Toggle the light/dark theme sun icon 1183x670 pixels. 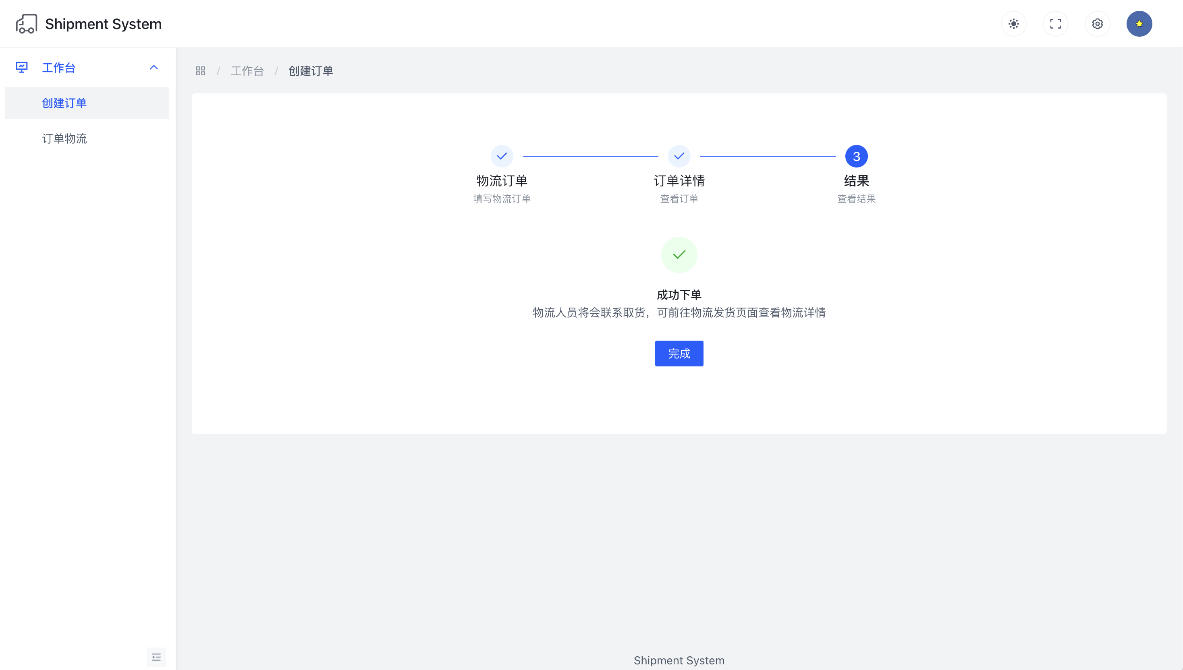[x=1013, y=23]
